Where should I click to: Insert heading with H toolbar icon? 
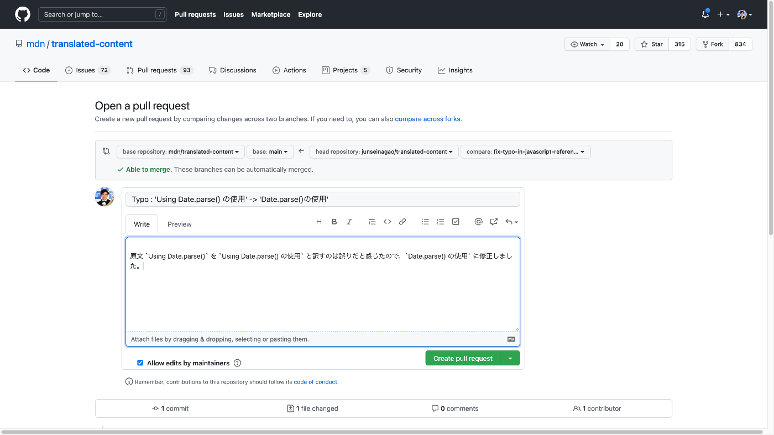pyautogui.click(x=319, y=222)
